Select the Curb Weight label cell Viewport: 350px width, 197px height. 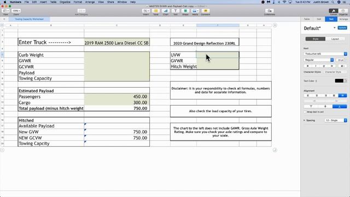[x=51, y=55]
